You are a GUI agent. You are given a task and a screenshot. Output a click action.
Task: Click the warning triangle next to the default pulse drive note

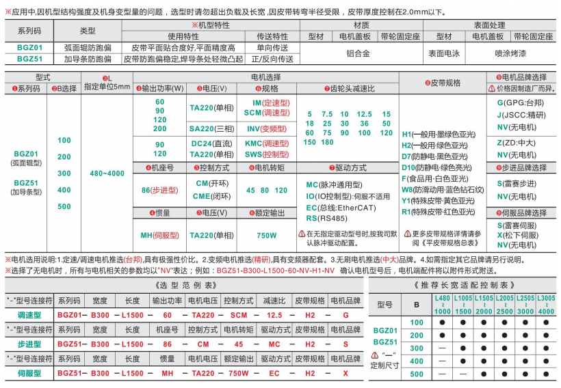click(302, 234)
